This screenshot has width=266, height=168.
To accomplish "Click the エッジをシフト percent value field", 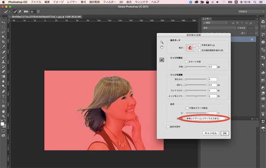I will pos(212,96).
